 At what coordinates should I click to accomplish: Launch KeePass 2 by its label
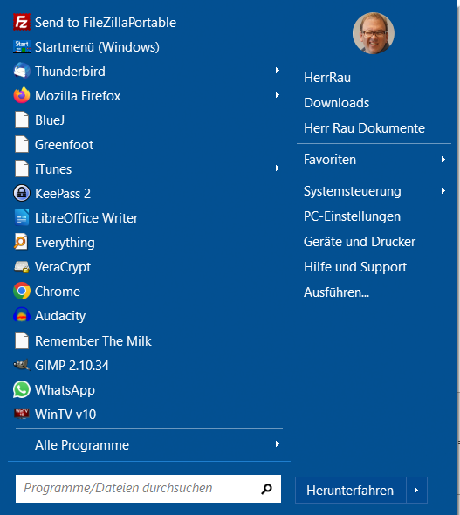pos(63,194)
